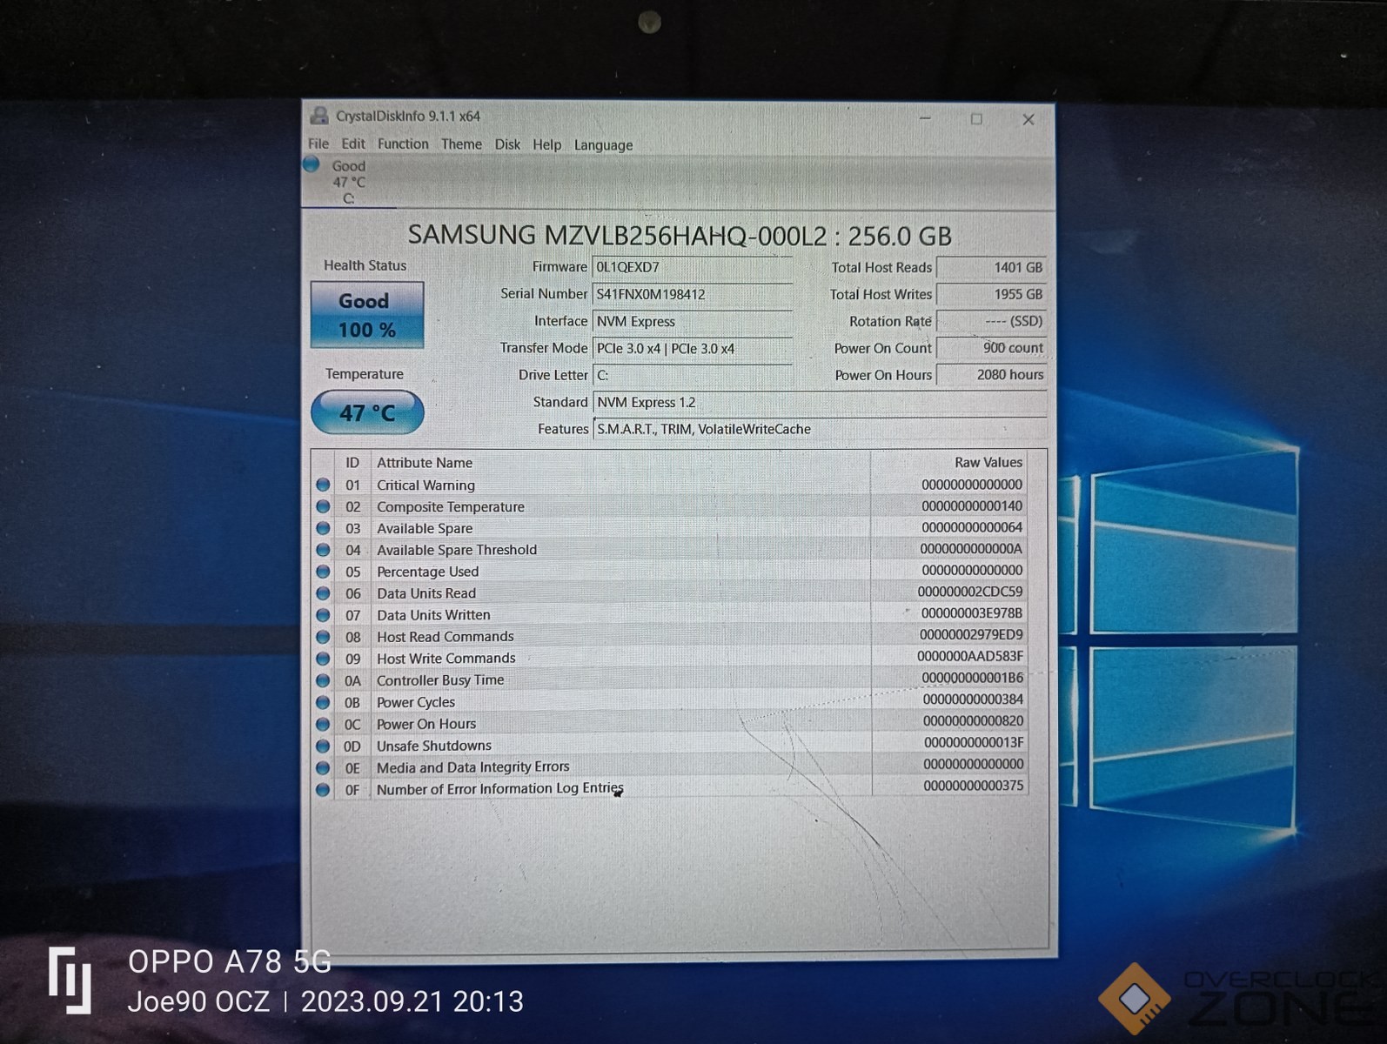Open the Function menu
The image size is (1387, 1044).
[x=403, y=144]
